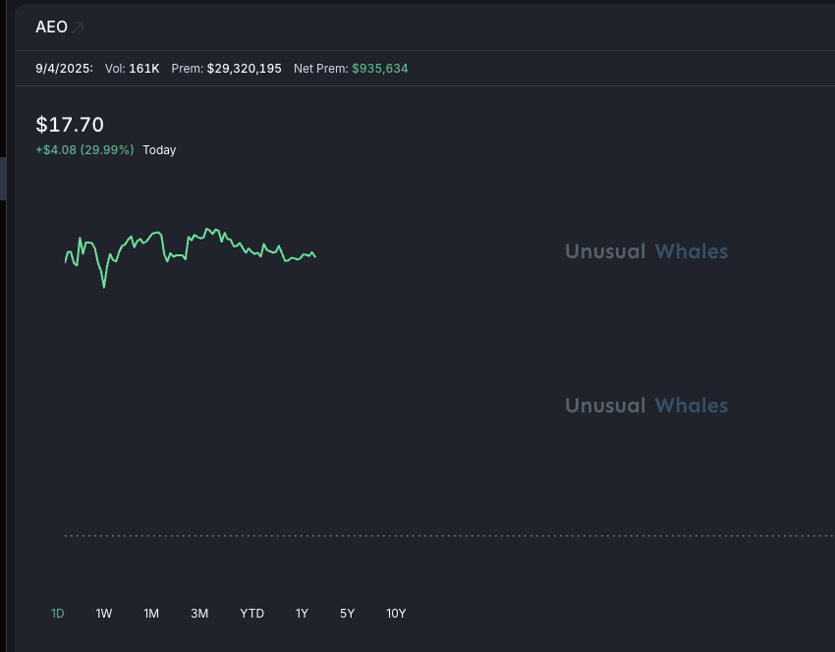Switch chart to 1M range
835x652 pixels.
(x=151, y=614)
